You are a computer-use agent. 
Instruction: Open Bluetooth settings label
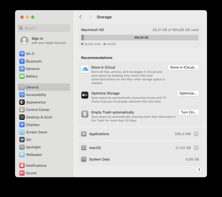point(34,61)
